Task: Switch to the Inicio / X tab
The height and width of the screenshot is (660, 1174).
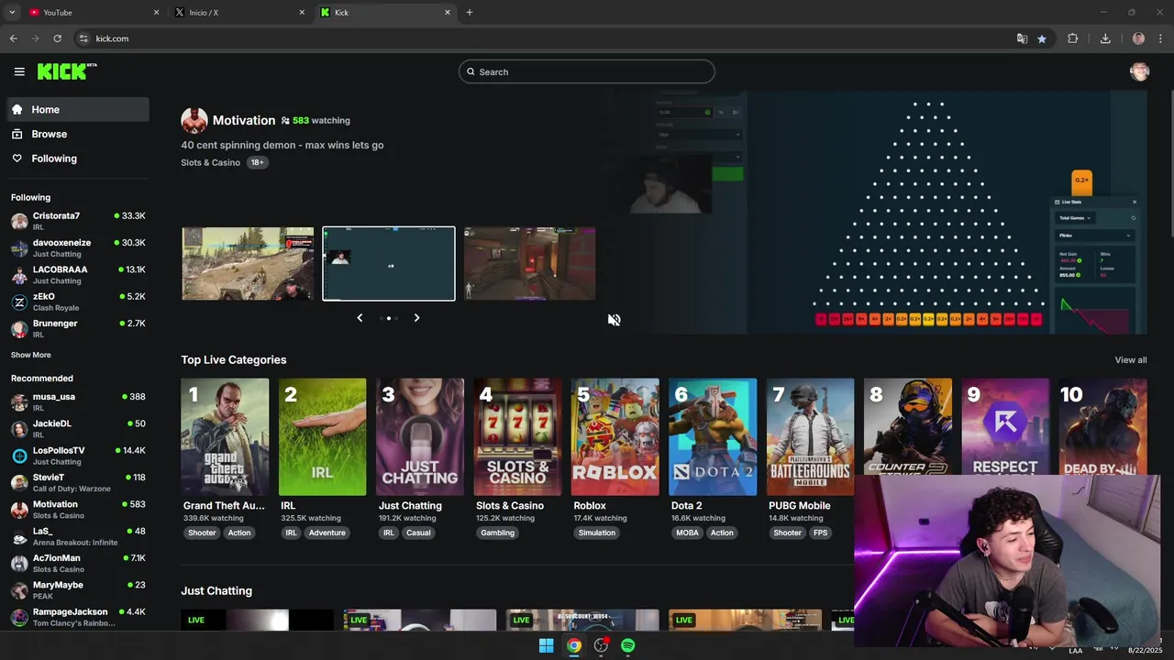Action: [x=238, y=12]
